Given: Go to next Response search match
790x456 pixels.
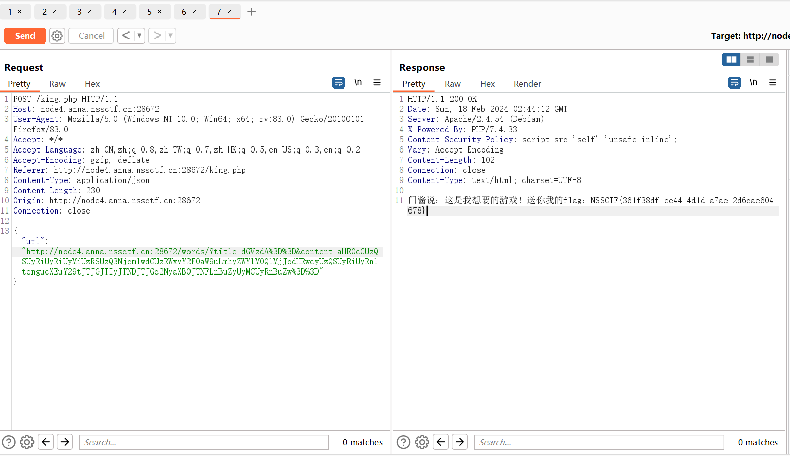Looking at the screenshot, I should click(460, 442).
